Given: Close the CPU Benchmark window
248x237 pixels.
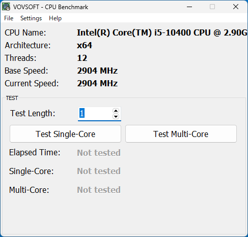Looking at the screenshot, I should [236, 7].
